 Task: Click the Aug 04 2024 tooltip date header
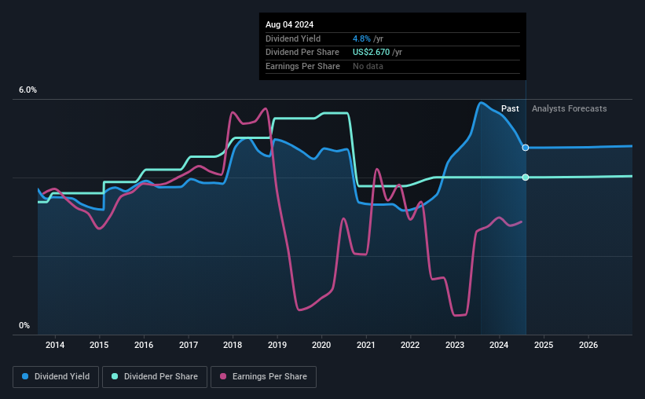pos(290,24)
